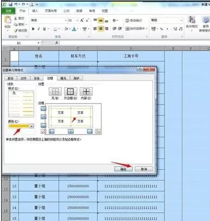Click the Paste icon in the ribbon
The height and width of the screenshot is (221, 210).
[x=8, y=20]
